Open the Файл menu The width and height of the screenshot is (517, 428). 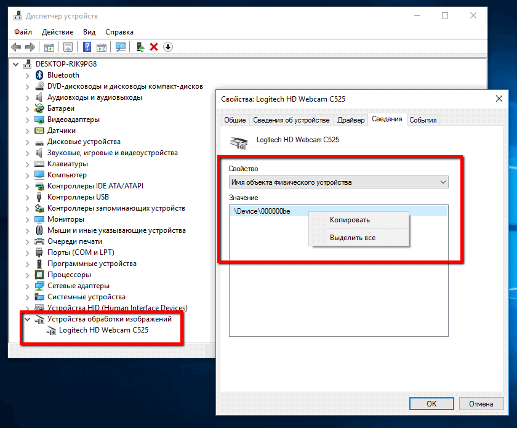(x=23, y=32)
